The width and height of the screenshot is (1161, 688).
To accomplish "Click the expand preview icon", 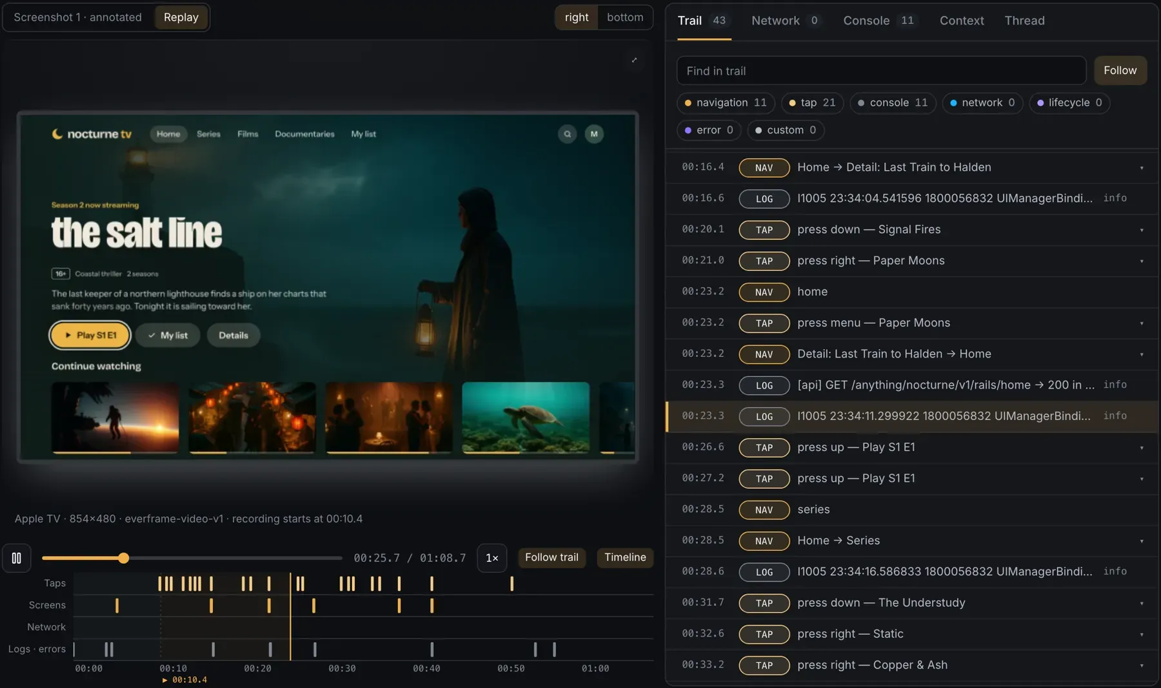I will (x=634, y=60).
